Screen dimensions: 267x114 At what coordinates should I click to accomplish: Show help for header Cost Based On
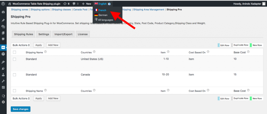pyautogui.click(x=208, y=52)
